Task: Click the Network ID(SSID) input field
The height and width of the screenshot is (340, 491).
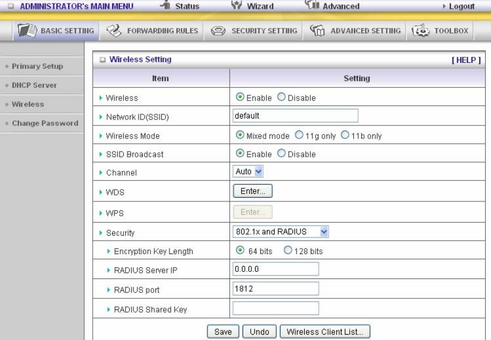Action: 295,116
